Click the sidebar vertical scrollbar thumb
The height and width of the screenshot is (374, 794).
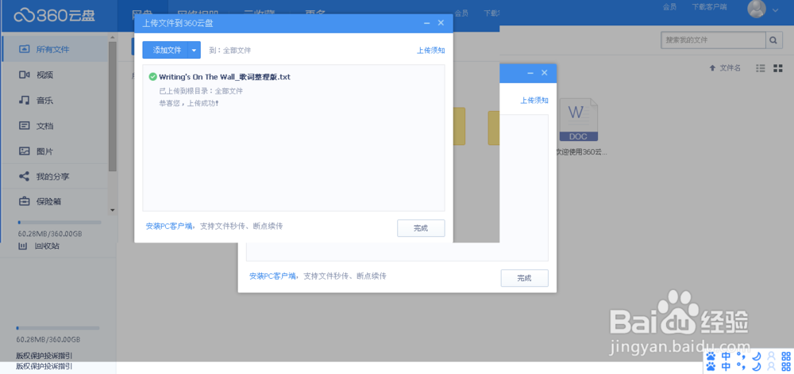pyautogui.click(x=113, y=106)
